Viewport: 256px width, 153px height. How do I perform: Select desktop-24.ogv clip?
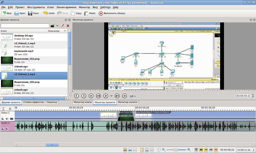(34, 37)
